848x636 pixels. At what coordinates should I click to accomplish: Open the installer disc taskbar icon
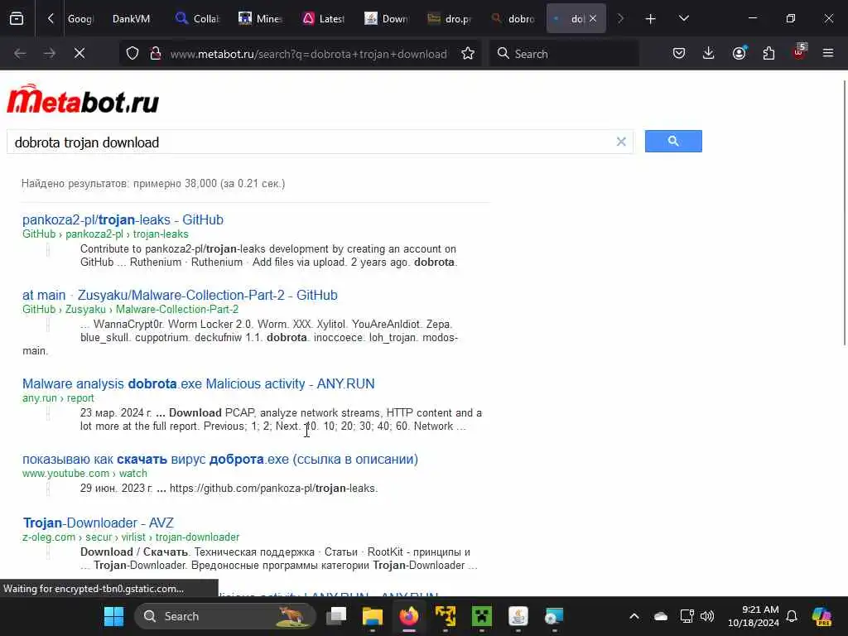pyautogui.click(x=554, y=616)
